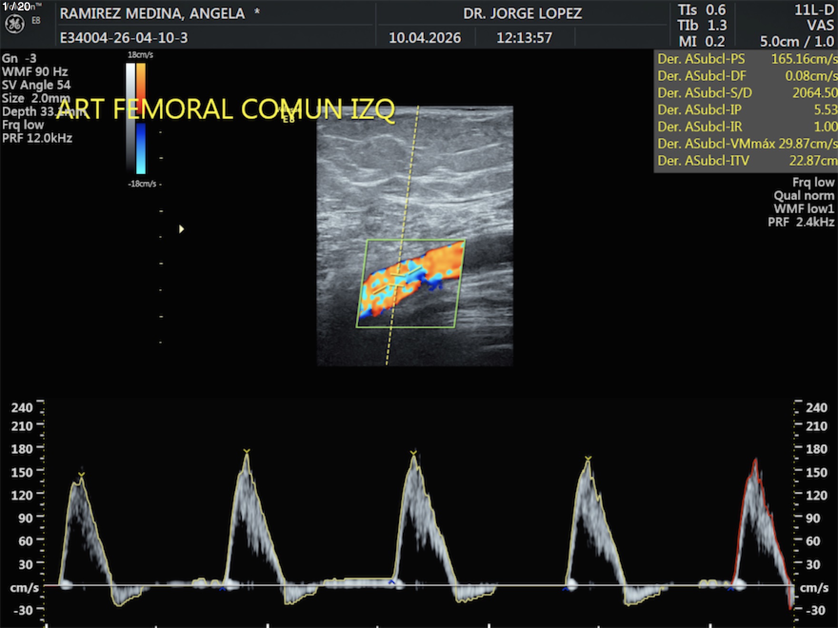This screenshot has height=628, width=838.
Task: Select the ART FEMORAL COMUN IZQ annotation
Action: pyautogui.click(x=226, y=109)
